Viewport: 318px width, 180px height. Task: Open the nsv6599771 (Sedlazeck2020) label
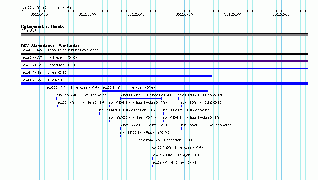(49, 57)
